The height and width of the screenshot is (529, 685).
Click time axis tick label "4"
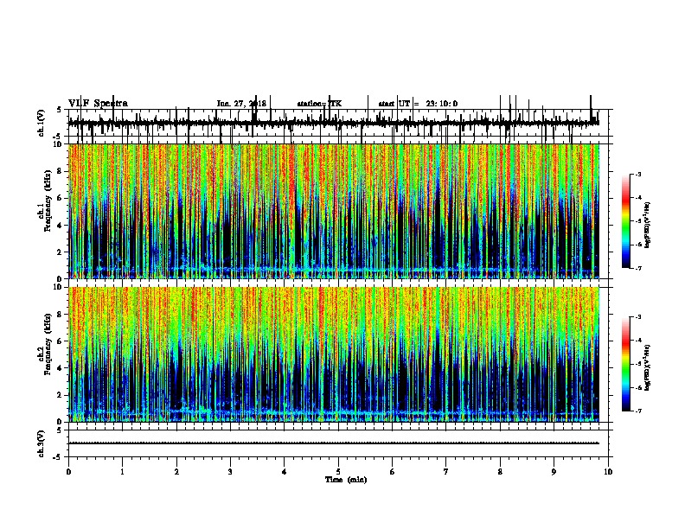tap(285, 472)
